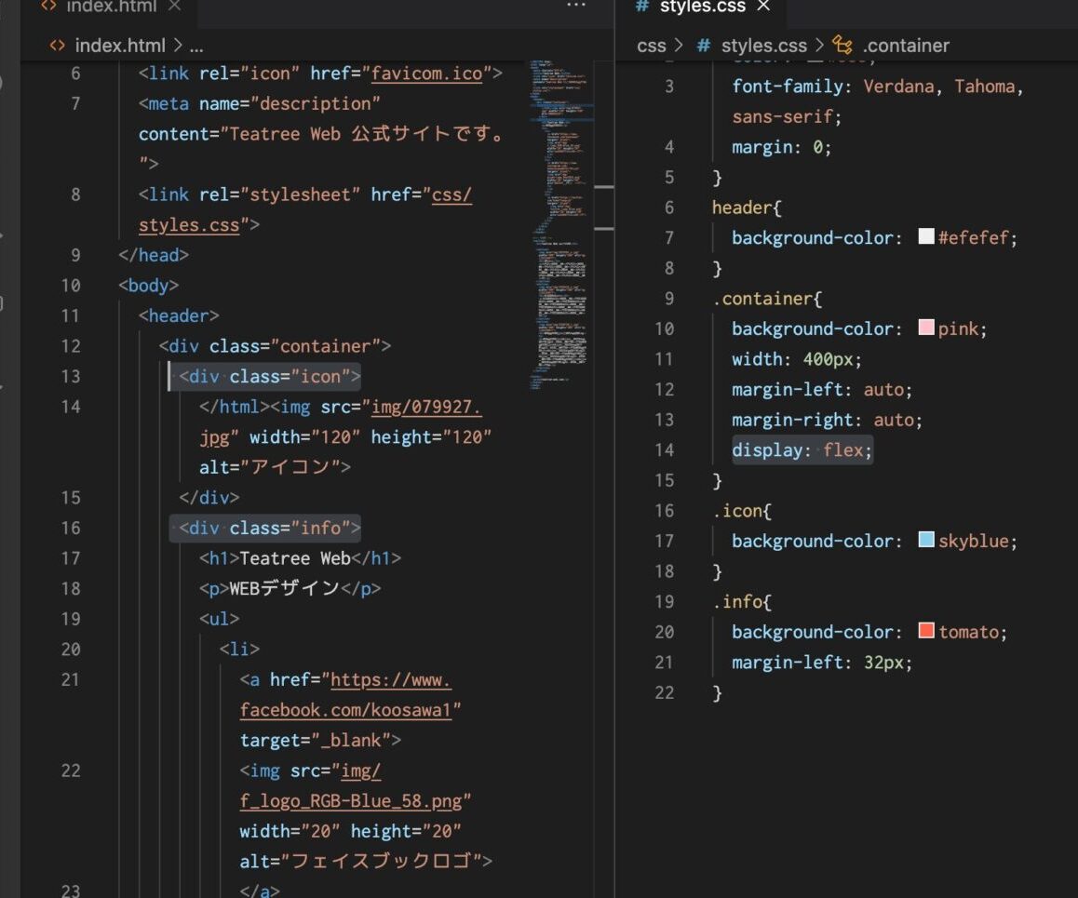The height and width of the screenshot is (898, 1078).
Task: Open the css folder breadcrumb dropdown
Action: [652, 45]
